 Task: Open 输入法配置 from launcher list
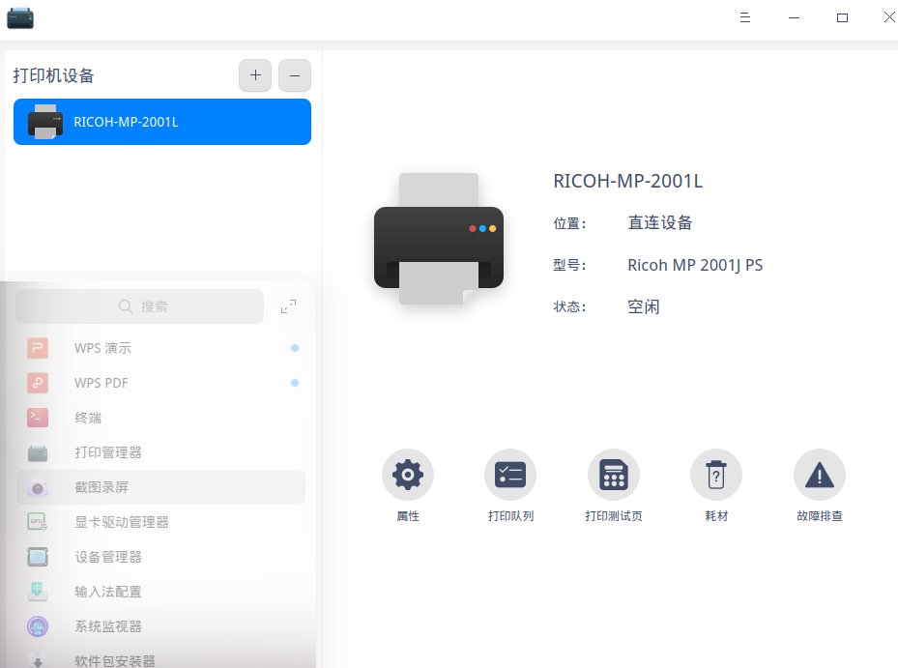[160, 592]
